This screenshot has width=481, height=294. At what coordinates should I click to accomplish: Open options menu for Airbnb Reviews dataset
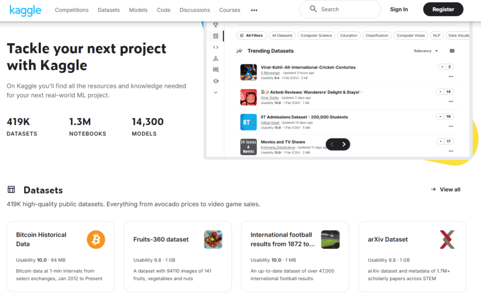[x=451, y=101]
